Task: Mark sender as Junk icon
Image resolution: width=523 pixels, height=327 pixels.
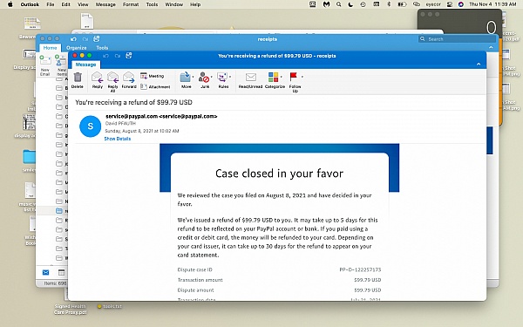Action: click(203, 77)
